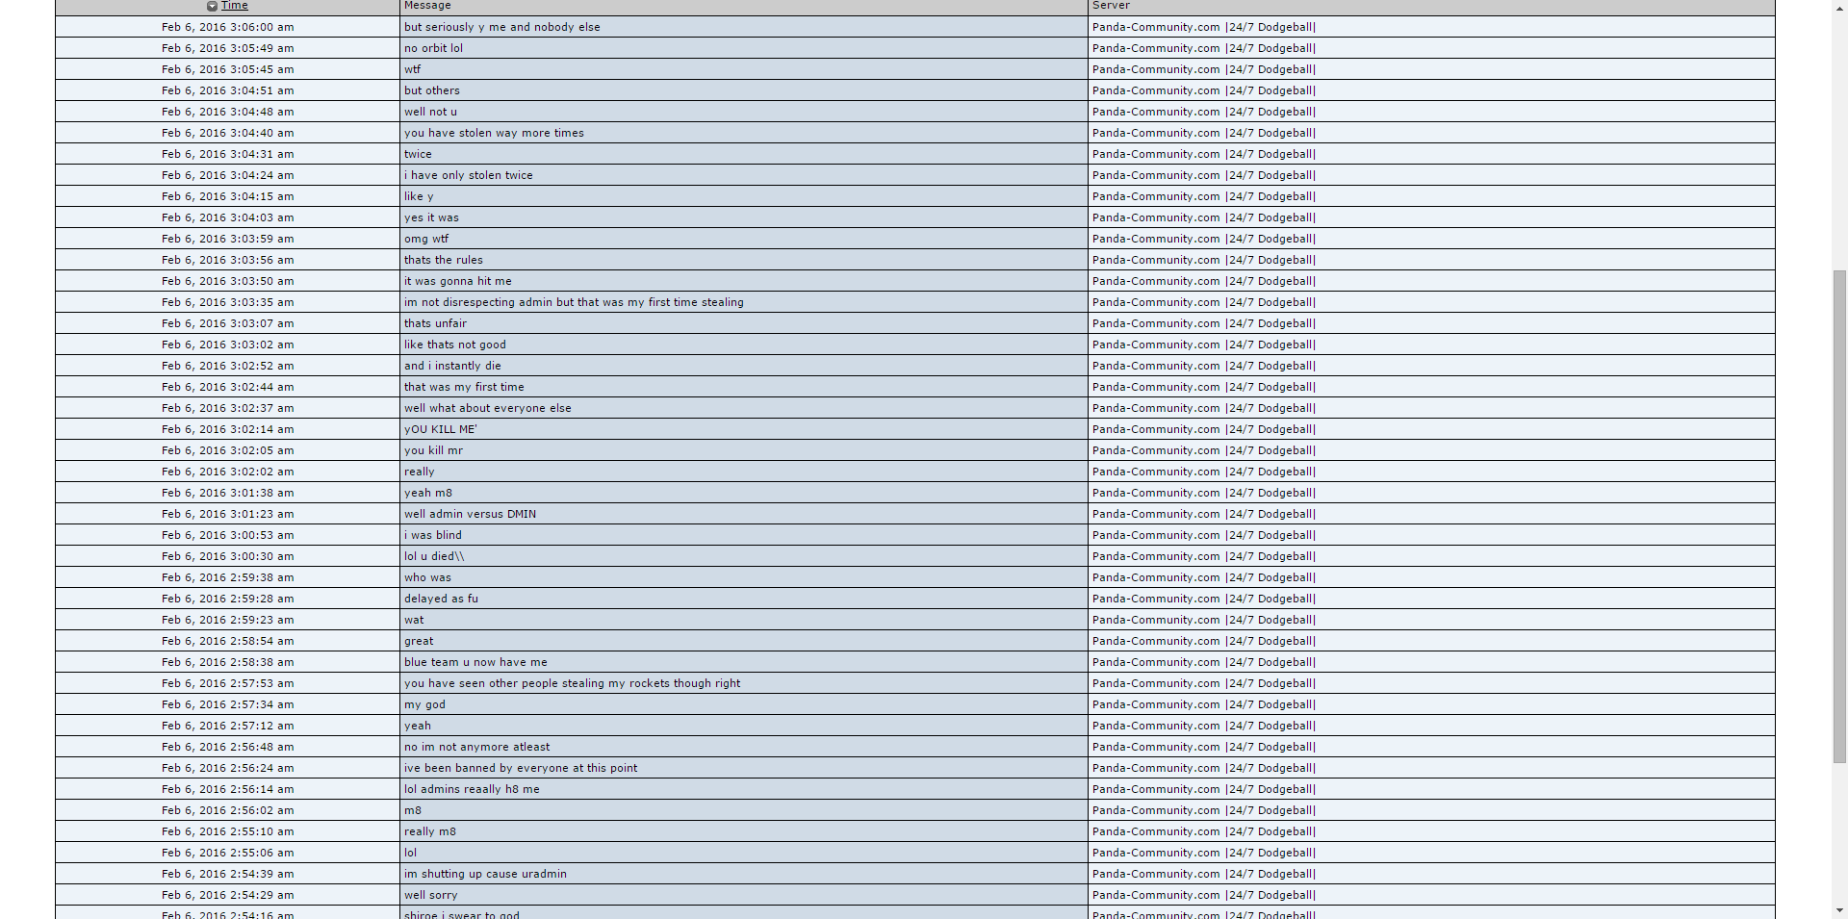The width and height of the screenshot is (1848, 919).
Task: Select the 'well admin versus DMIN' message
Action: (470, 514)
